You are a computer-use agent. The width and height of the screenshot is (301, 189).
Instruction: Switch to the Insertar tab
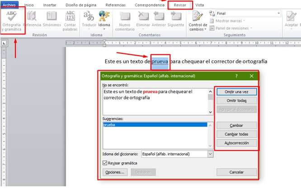pos(50,5)
